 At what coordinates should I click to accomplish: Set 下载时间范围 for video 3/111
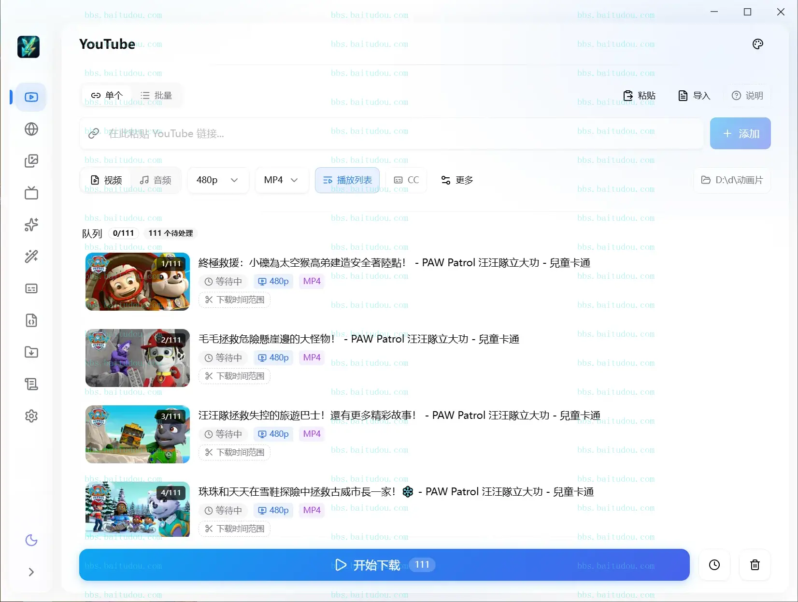(x=234, y=453)
